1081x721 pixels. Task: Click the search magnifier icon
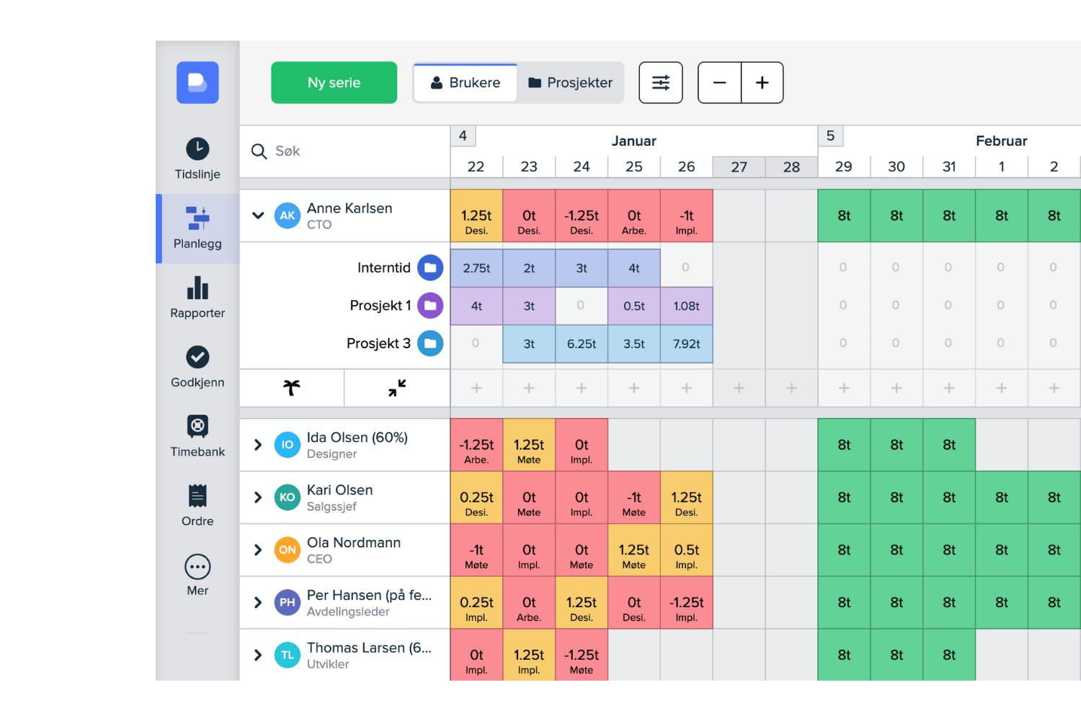259,151
